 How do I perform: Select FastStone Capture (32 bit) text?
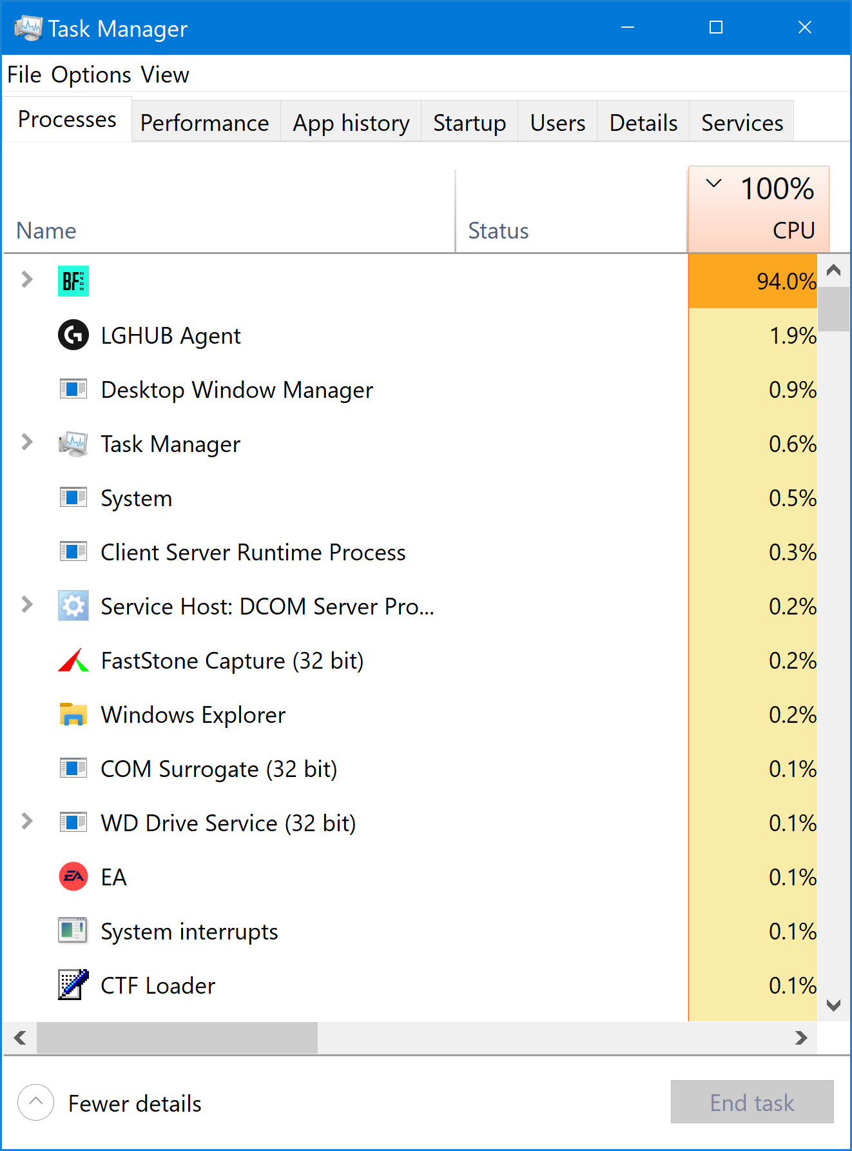point(233,661)
